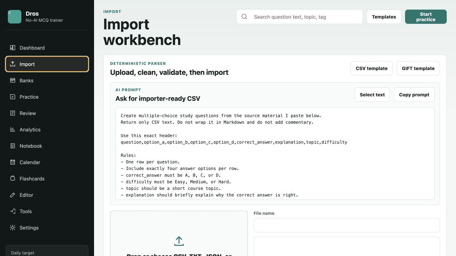Viewport: 456px width, 256px height.
Task: Go to Banks section
Action: tap(47, 80)
